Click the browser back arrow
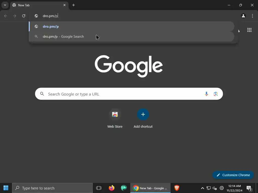258x193 pixels. (x=6, y=16)
